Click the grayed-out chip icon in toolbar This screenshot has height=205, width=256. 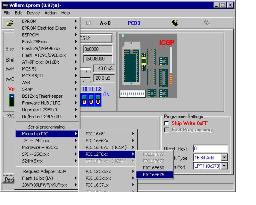[207, 23]
